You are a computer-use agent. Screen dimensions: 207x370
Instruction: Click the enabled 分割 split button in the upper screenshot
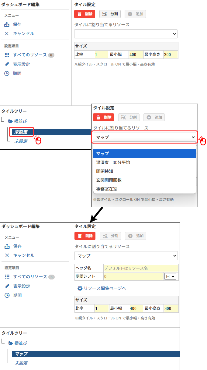[110, 14]
